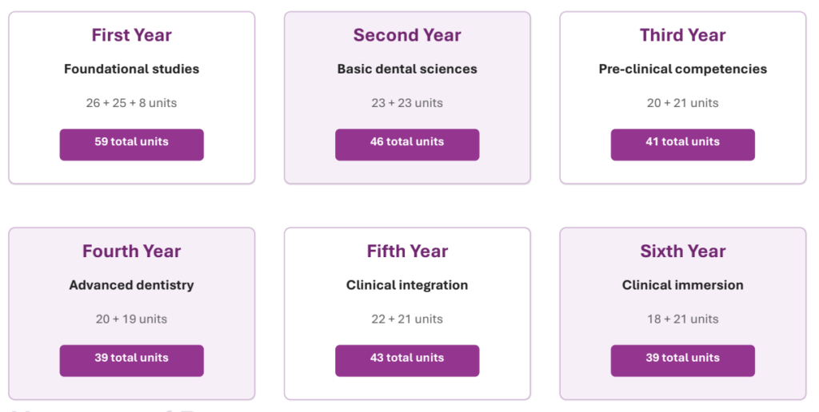Click the "Pre-clinical competencies" subtitle
Viewport: 819px width, 412px height.
click(682, 69)
